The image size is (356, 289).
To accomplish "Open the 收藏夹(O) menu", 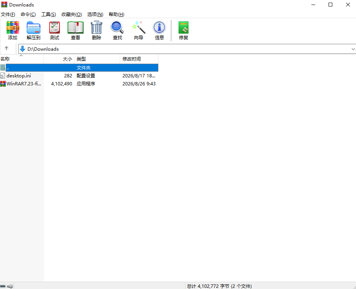I will (x=72, y=14).
